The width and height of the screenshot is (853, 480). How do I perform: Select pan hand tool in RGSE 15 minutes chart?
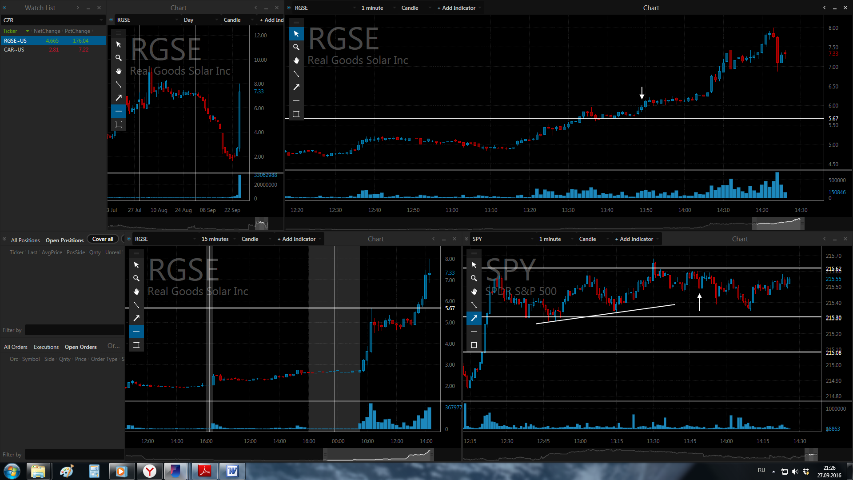tap(136, 292)
